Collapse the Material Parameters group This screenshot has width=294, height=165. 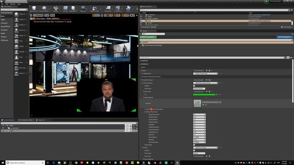(145, 112)
